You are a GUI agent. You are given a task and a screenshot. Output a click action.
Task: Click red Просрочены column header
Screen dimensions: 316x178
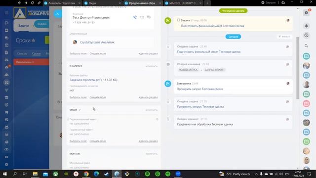pyautogui.click(x=31, y=62)
